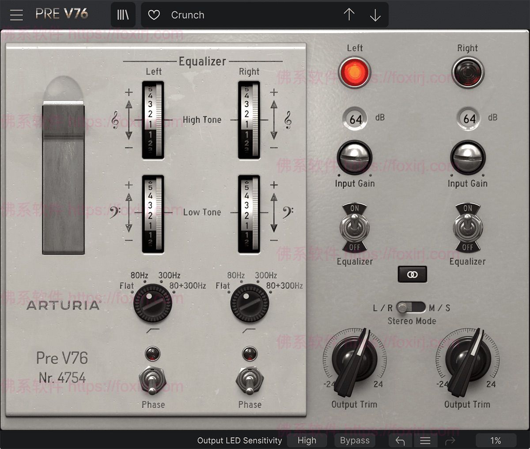The height and width of the screenshot is (449, 530).
Task: Click the Right Low Tone slider
Action: coord(249,214)
